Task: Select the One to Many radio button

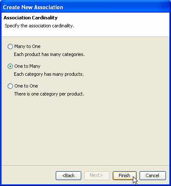Action: click(10, 66)
